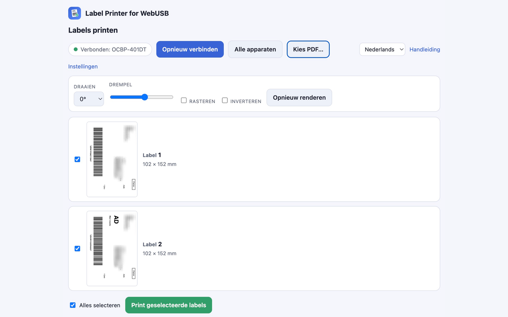Open the Draaien rotation dropdown
Image resolution: width=508 pixels, height=317 pixels.
pyautogui.click(x=89, y=99)
